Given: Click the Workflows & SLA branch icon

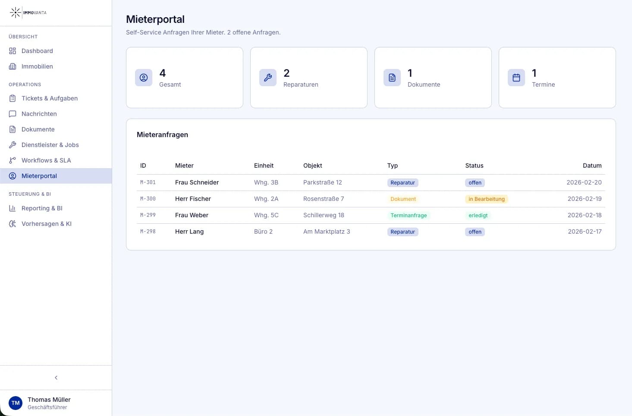Looking at the screenshot, I should [x=13, y=160].
